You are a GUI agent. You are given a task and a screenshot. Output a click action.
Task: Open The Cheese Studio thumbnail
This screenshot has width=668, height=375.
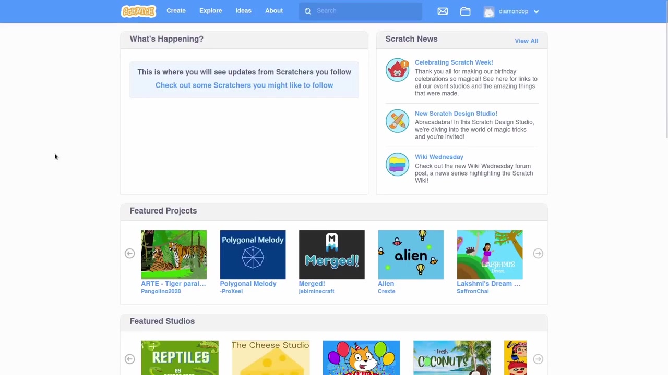coord(270,358)
